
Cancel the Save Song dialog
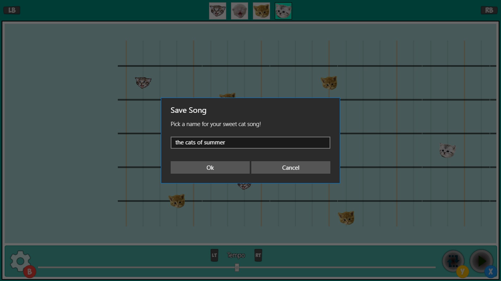coord(290,168)
